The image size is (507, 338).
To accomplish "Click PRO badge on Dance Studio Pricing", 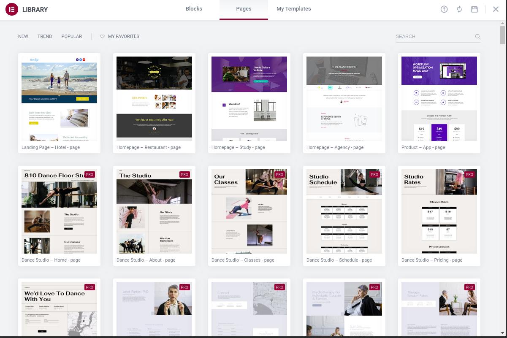I will click(469, 174).
